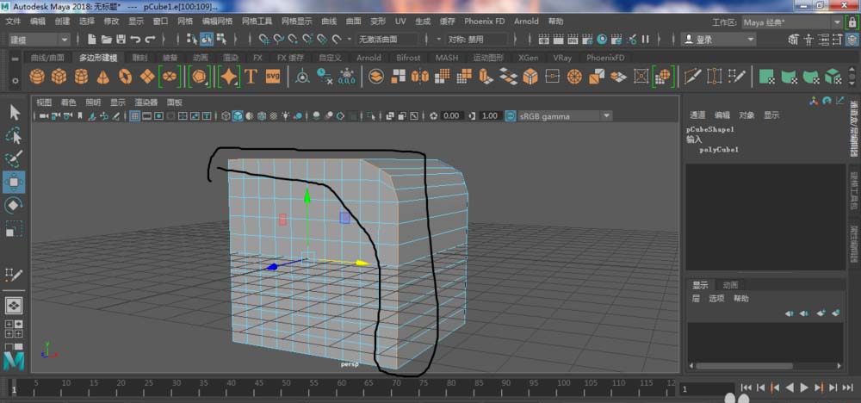861x403 pixels.
Task: Select the Lasso selection tool
Action: pyautogui.click(x=14, y=135)
